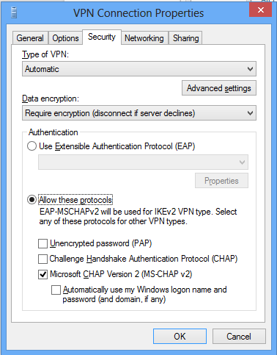The height and width of the screenshot is (355, 277).
Task: Confirm settings with the OK button
Action: point(180,336)
